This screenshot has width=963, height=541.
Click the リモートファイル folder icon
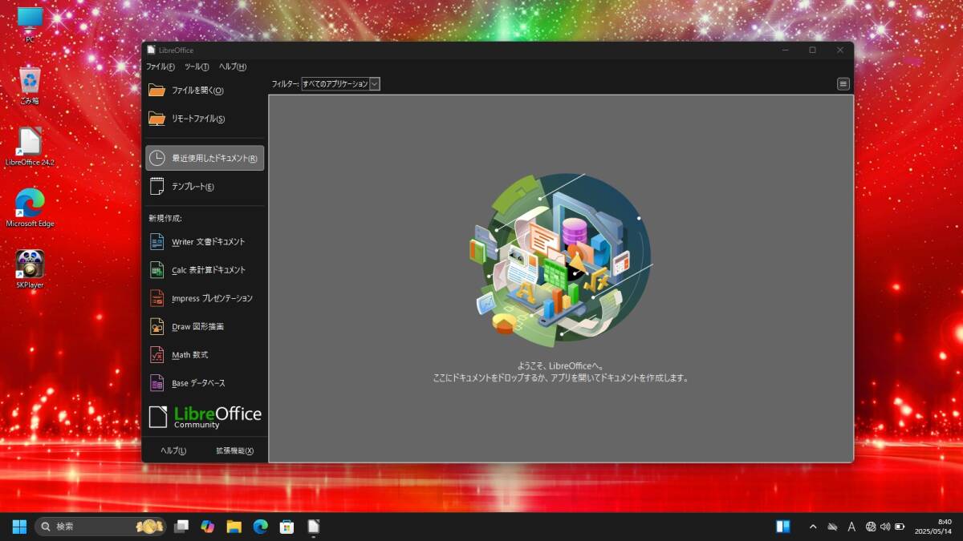(x=156, y=119)
